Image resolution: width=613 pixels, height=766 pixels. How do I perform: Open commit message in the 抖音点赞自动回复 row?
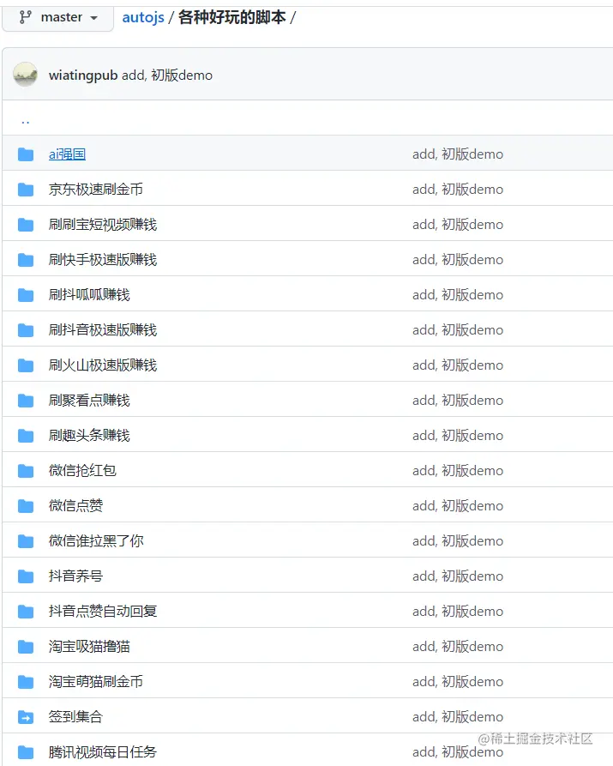coord(458,612)
